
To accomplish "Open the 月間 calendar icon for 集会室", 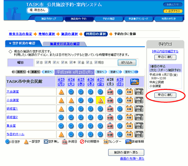I will (129, 126).
